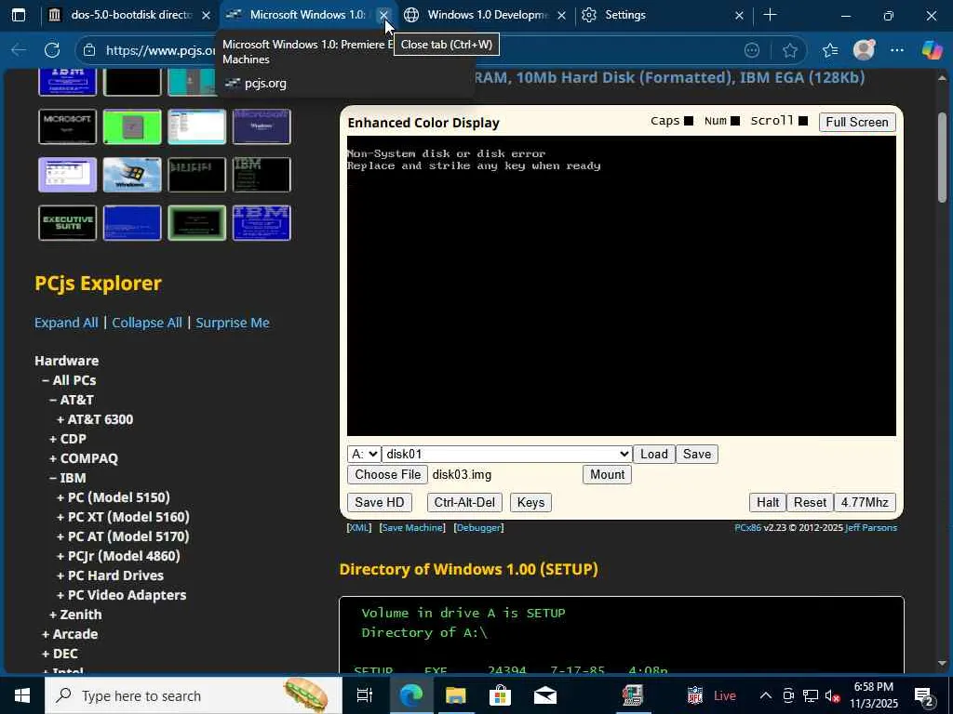
Task: Click the Expand All link
Action: click(66, 323)
